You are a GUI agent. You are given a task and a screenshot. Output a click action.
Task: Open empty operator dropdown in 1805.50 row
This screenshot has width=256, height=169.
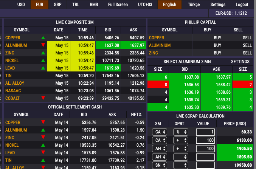[x=181, y=157]
